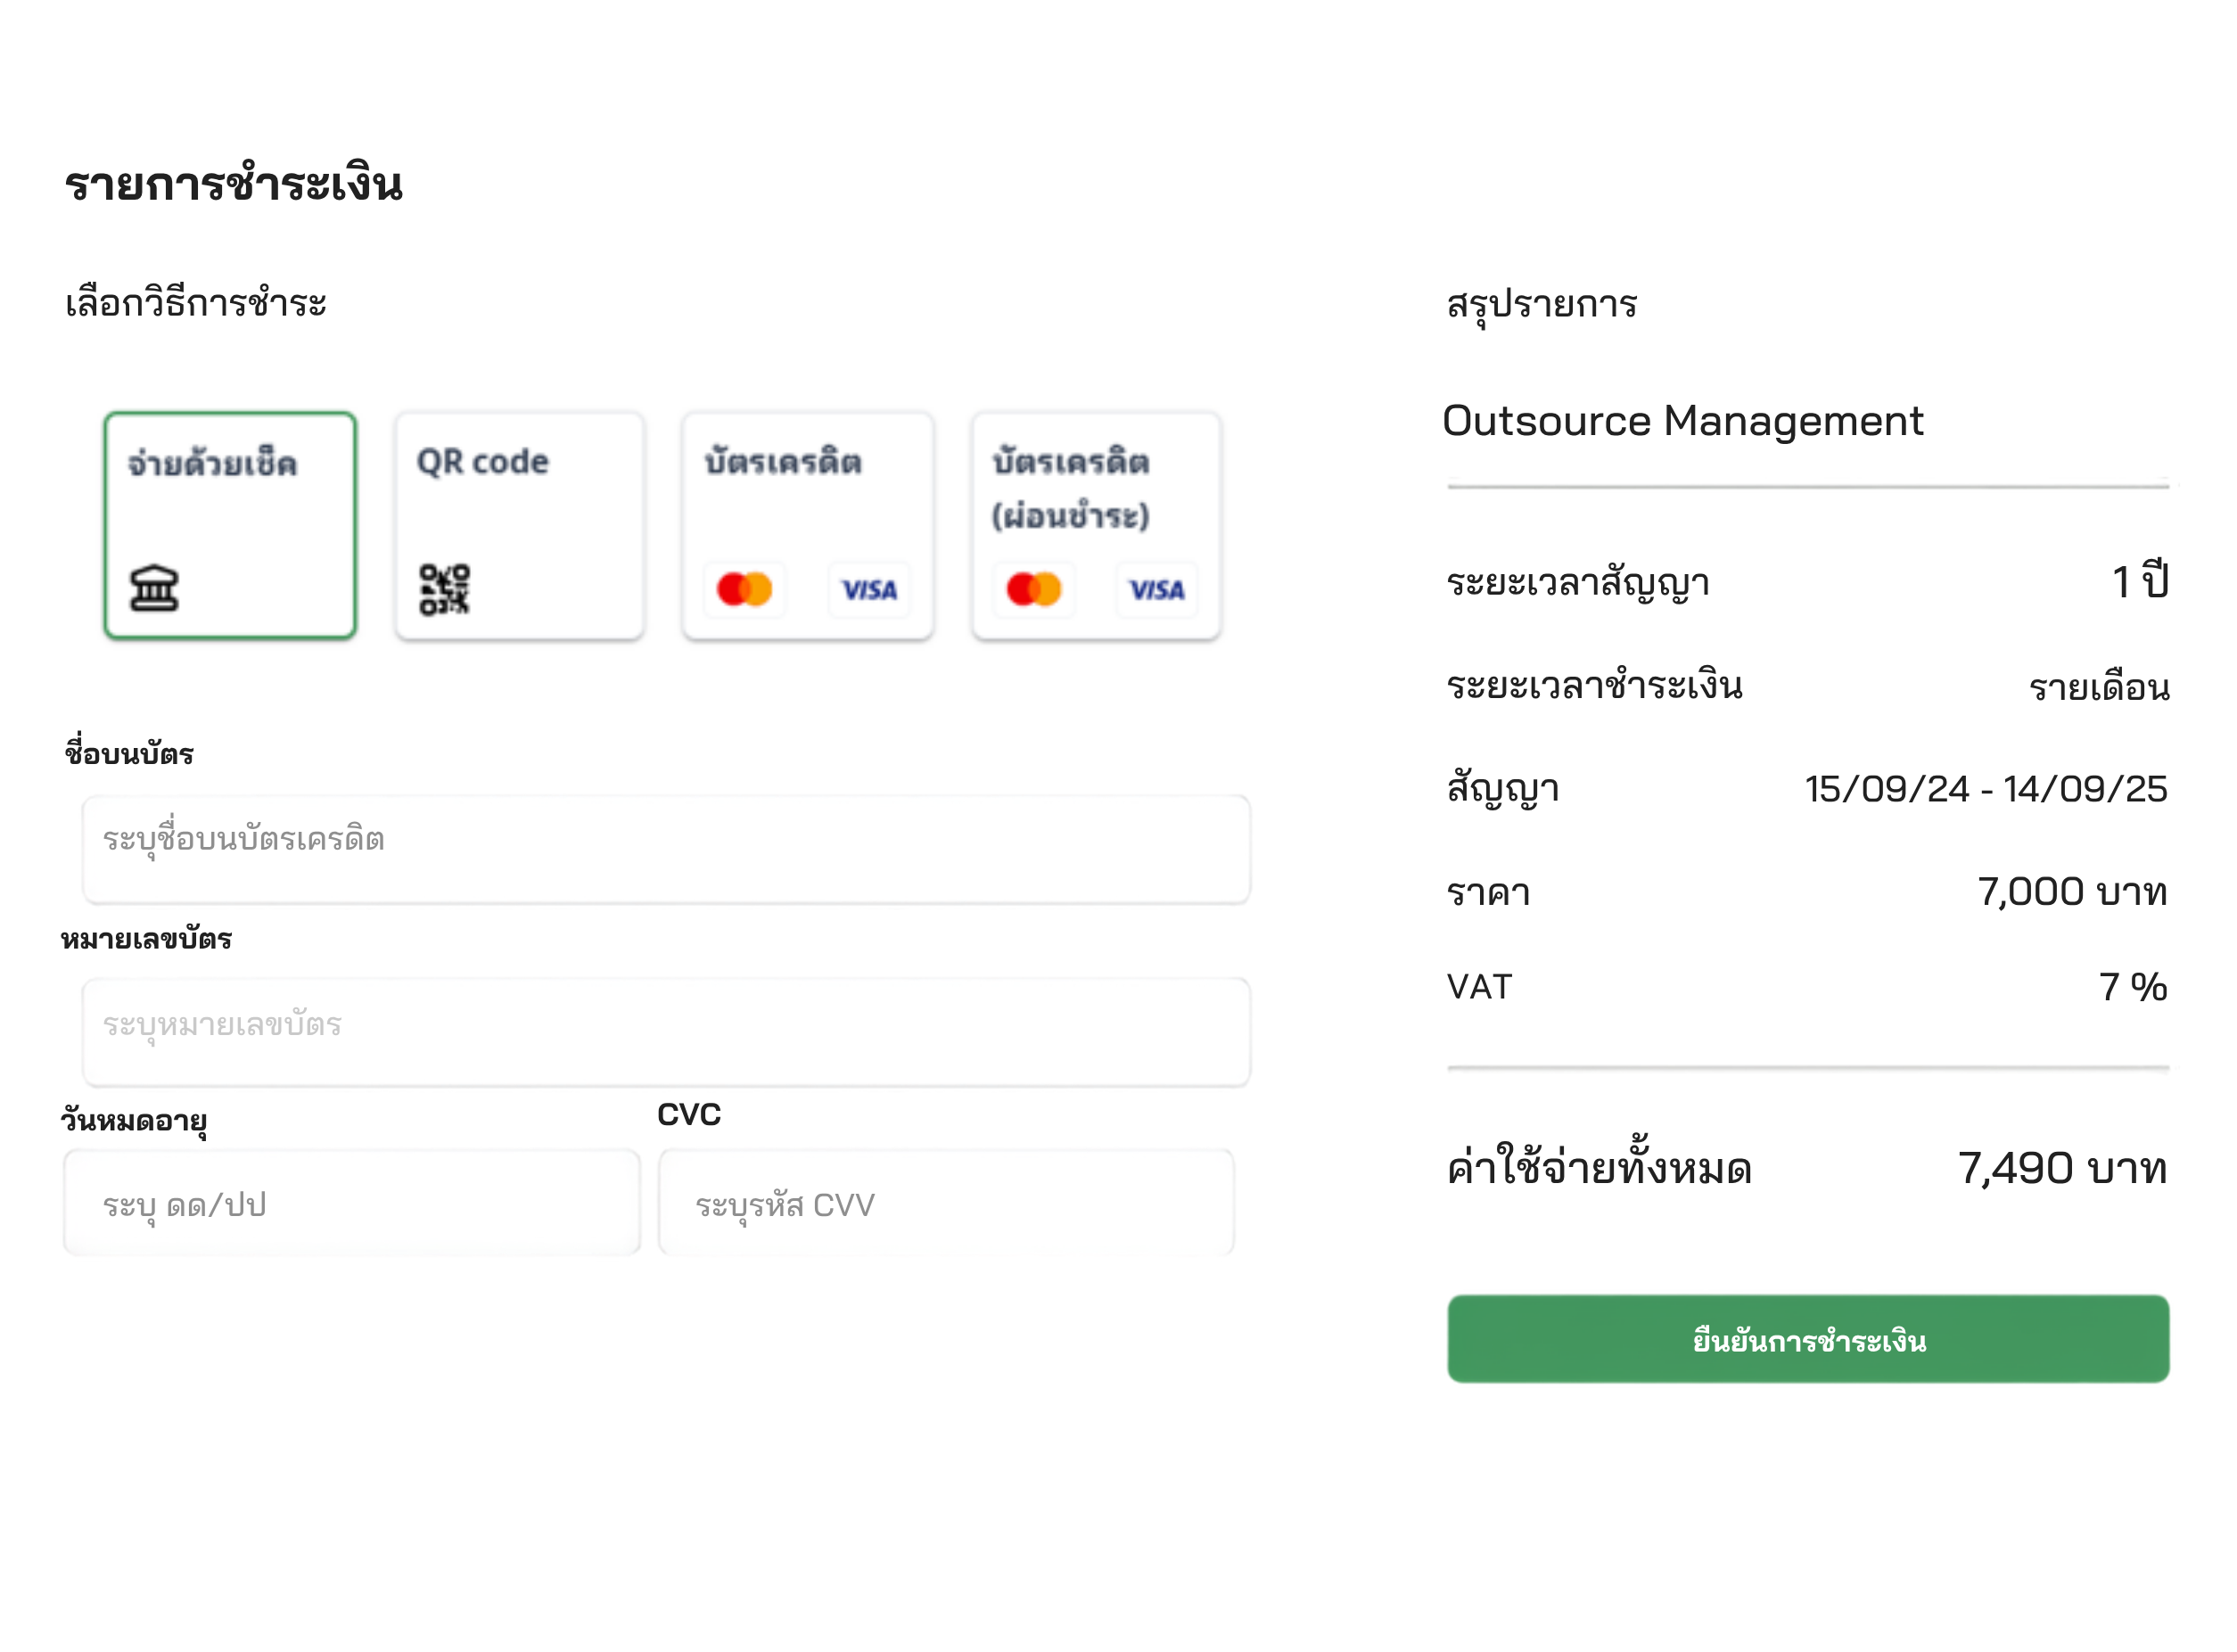Click Visa logo in ผ่อนชำระ card
The width and height of the screenshot is (2237, 1652).
(x=1157, y=589)
